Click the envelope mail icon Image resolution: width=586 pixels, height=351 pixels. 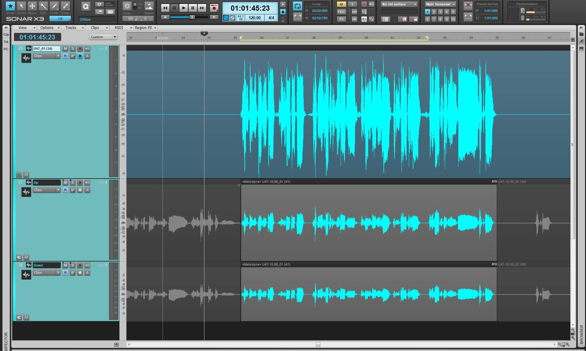(110, 12)
